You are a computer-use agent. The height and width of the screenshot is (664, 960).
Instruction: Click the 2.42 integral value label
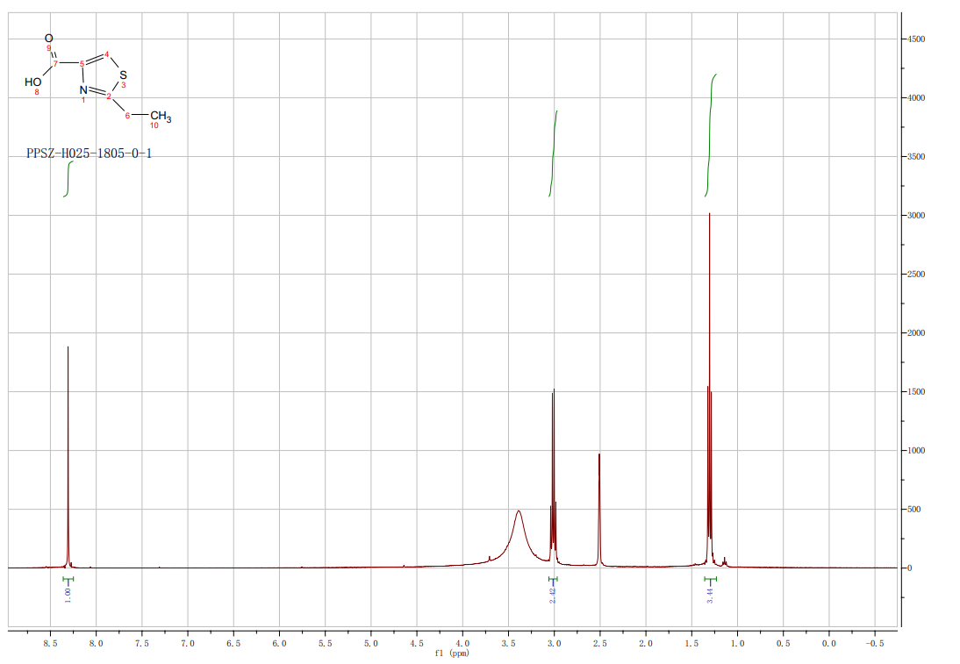(x=553, y=595)
